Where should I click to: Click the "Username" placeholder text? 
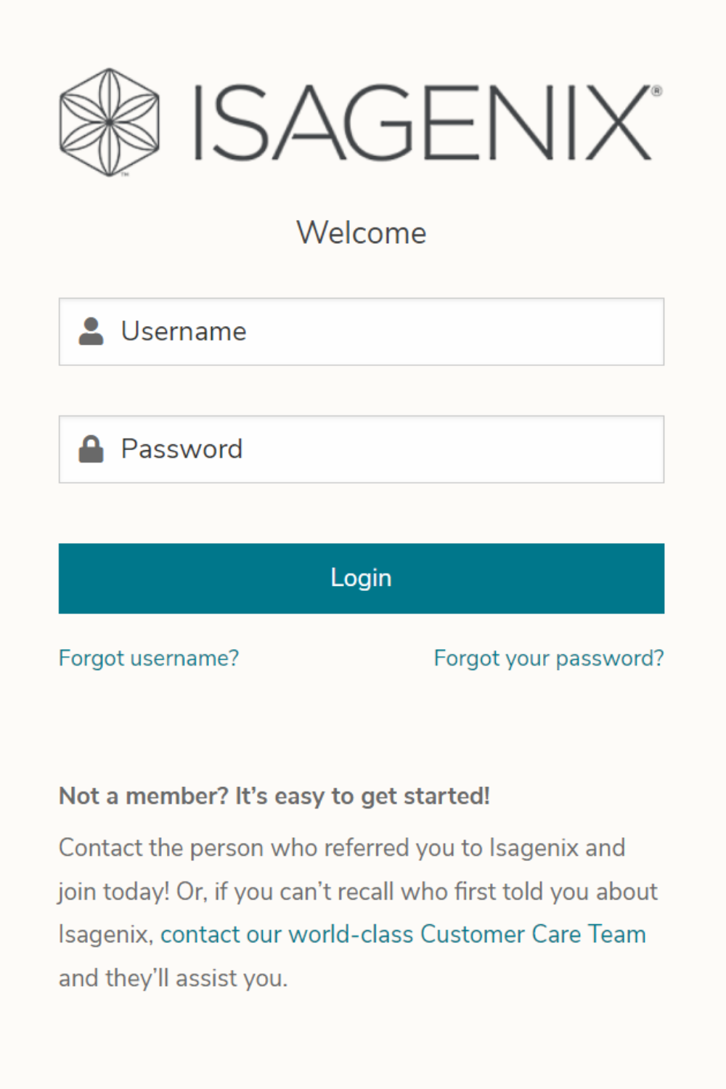(x=184, y=331)
